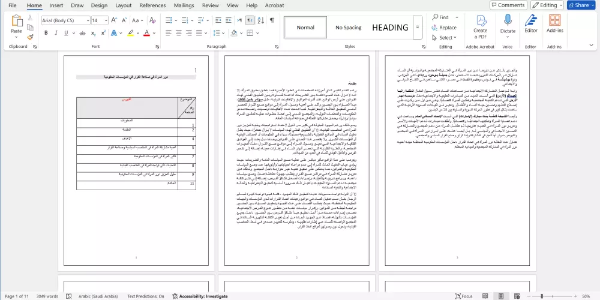Expand the Numbering list dropdown arrow
600x300 pixels.
click(192, 20)
